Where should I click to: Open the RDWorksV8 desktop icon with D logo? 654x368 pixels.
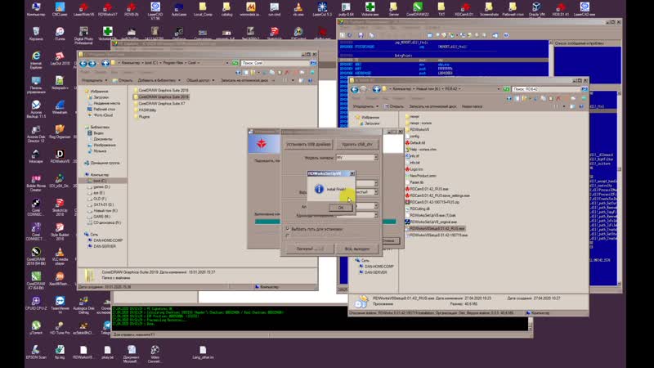click(x=60, y=156)
